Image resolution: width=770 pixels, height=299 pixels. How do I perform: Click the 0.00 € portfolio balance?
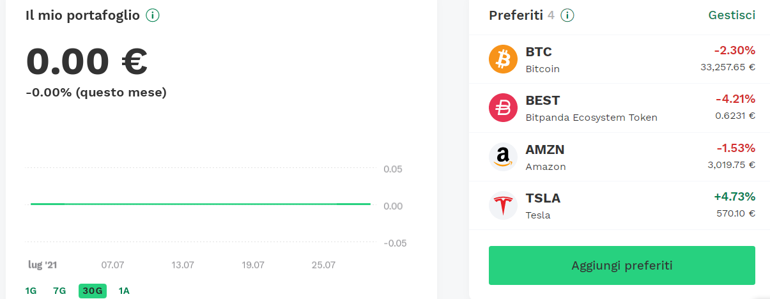pos(87,61)
